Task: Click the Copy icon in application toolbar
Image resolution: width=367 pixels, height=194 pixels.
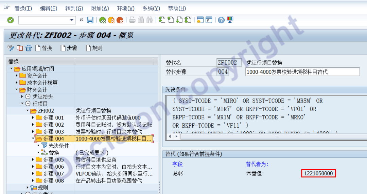Action: click(x=20, y=48)
